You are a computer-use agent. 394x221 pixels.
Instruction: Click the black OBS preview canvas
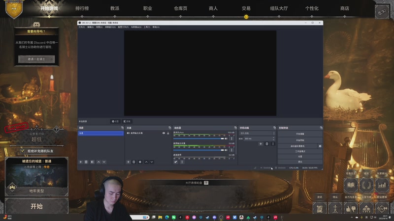pos(200,73)
